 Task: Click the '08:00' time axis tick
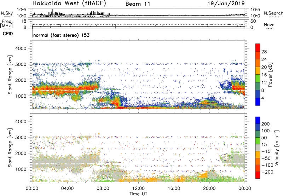click(x=103, y=189)
